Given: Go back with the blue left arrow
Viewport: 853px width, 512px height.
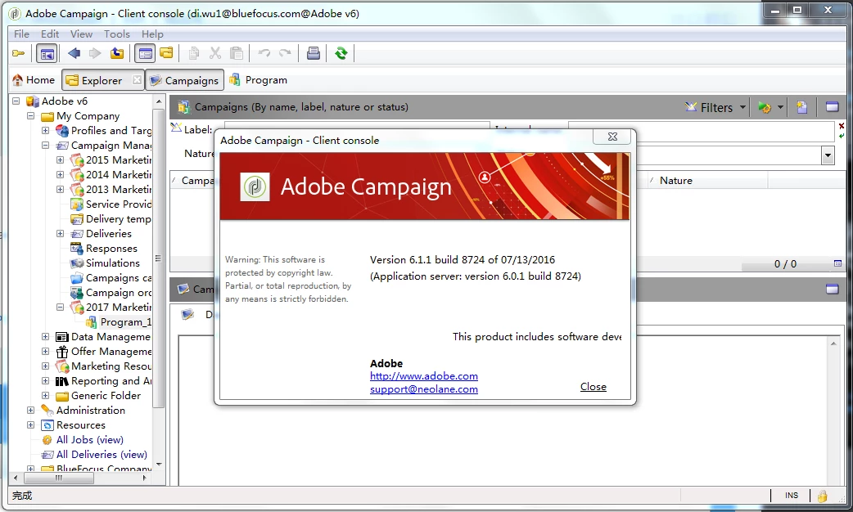Looking at the screenshot, I should pyautogui.click(x=74, y=52).
